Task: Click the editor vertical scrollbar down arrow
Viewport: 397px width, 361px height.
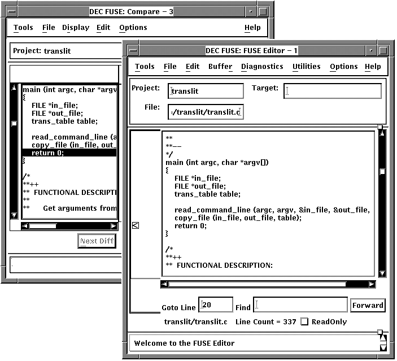Action: point(382,273)
